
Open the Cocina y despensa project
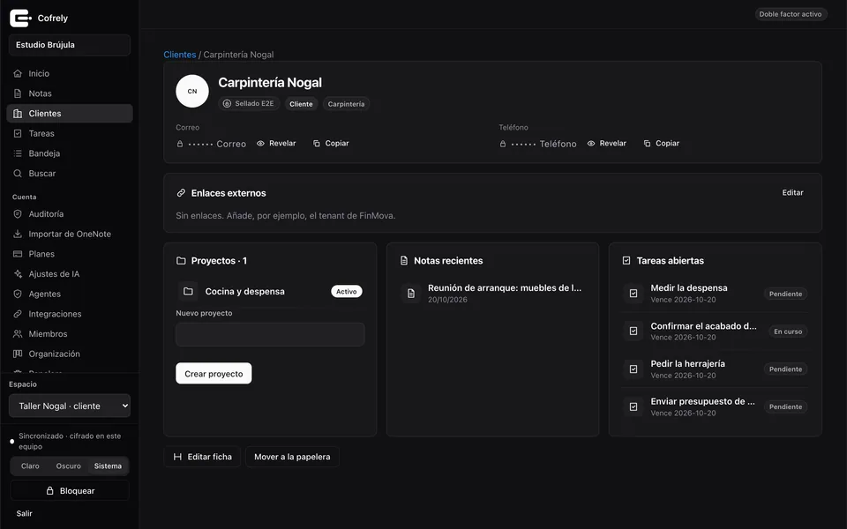pyautogui.click(x=270, y=292)
